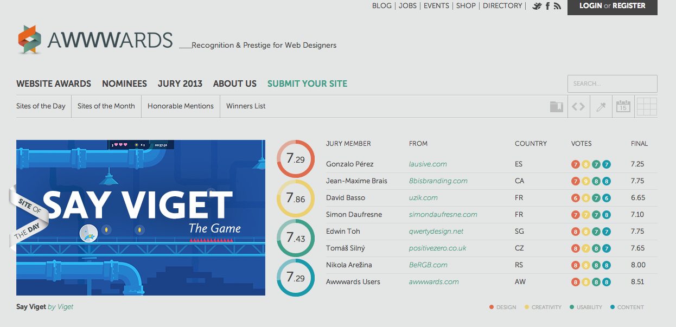The height and width of the screenshot is (327, 676).
Task: Open the Website Awards menu
Action: (x=54, y=84)
